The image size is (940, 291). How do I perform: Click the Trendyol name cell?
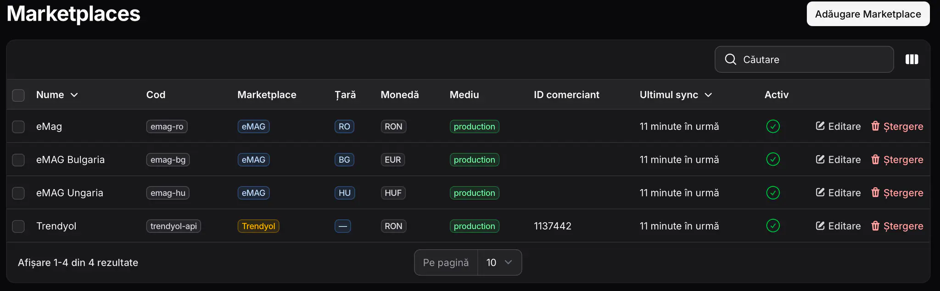coord(56,226)
